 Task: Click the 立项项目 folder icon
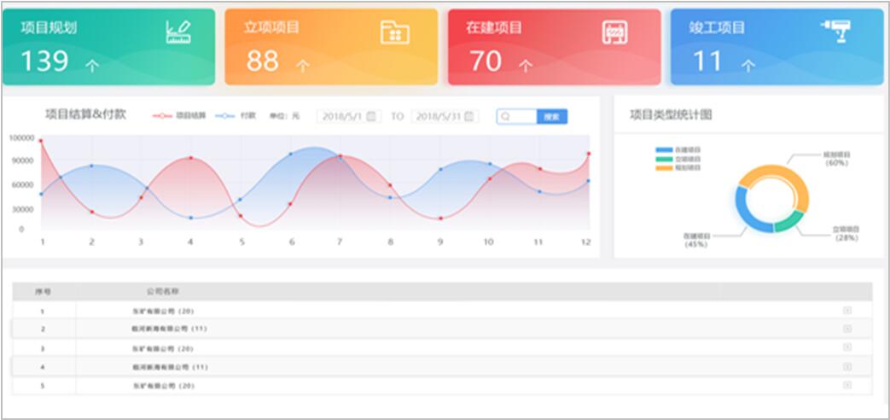pos(394,32)
